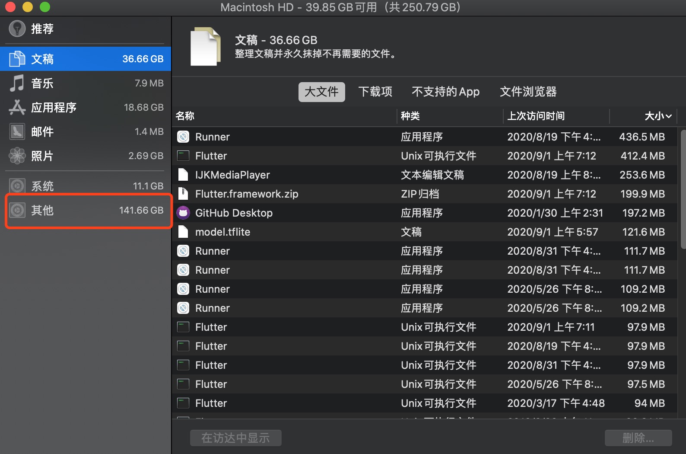Click the 2020/9/1 上午5:57 access time

pos(553,232)
